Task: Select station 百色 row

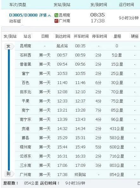Action: pyautogui.click(x=77, y=83)
